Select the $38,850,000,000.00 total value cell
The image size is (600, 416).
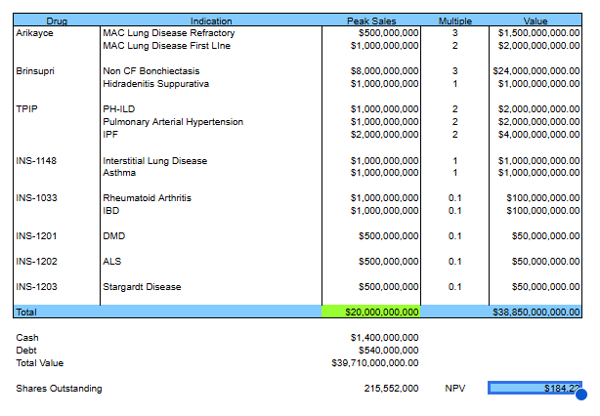point(536,312)
